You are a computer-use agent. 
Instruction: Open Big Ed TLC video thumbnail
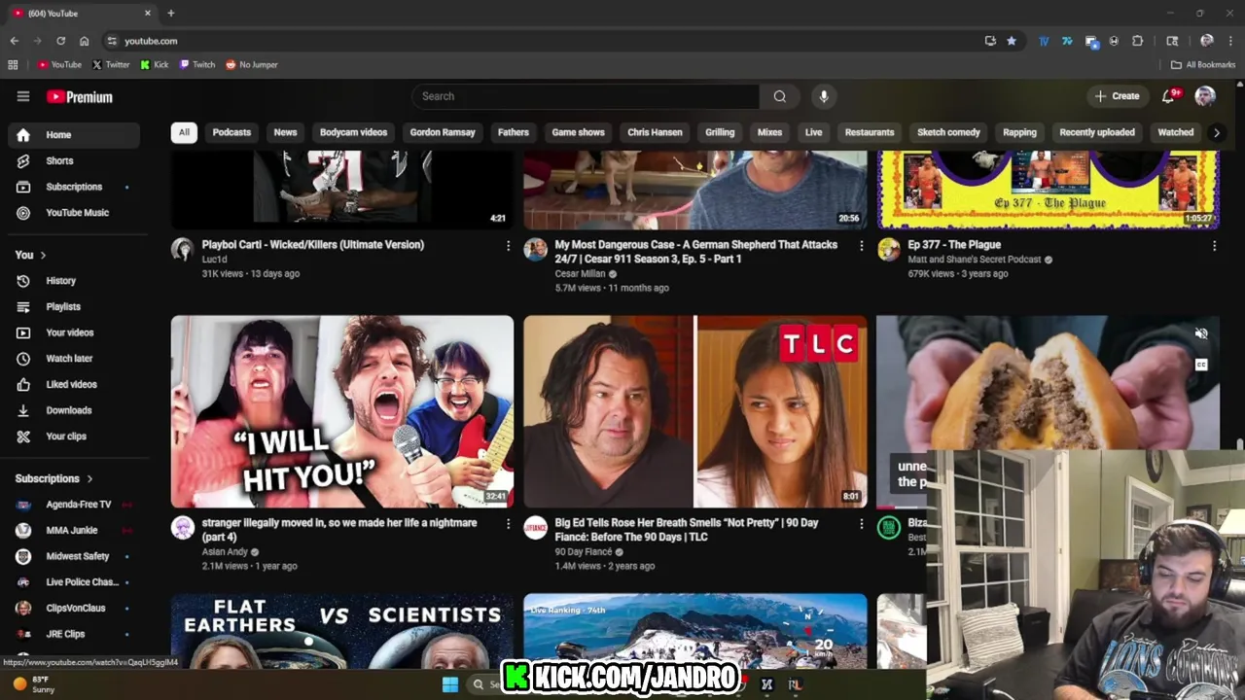coord(695,411)
